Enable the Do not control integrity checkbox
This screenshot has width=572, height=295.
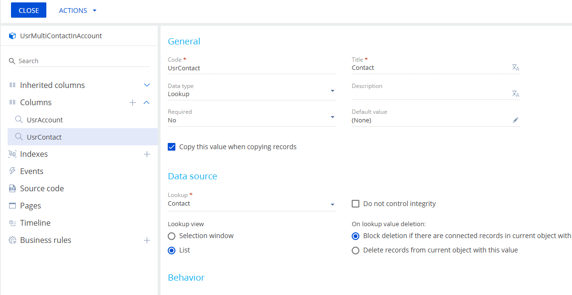356,203
